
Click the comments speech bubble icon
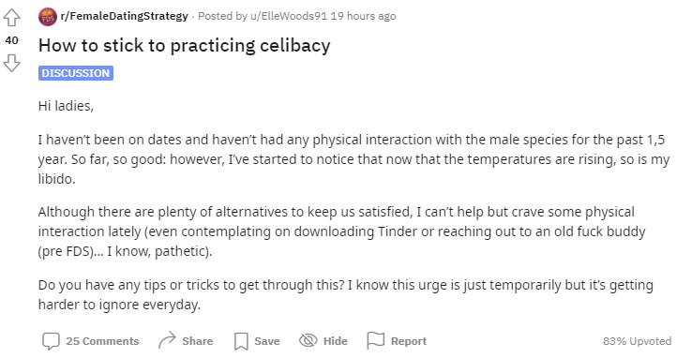click(51, 341)
